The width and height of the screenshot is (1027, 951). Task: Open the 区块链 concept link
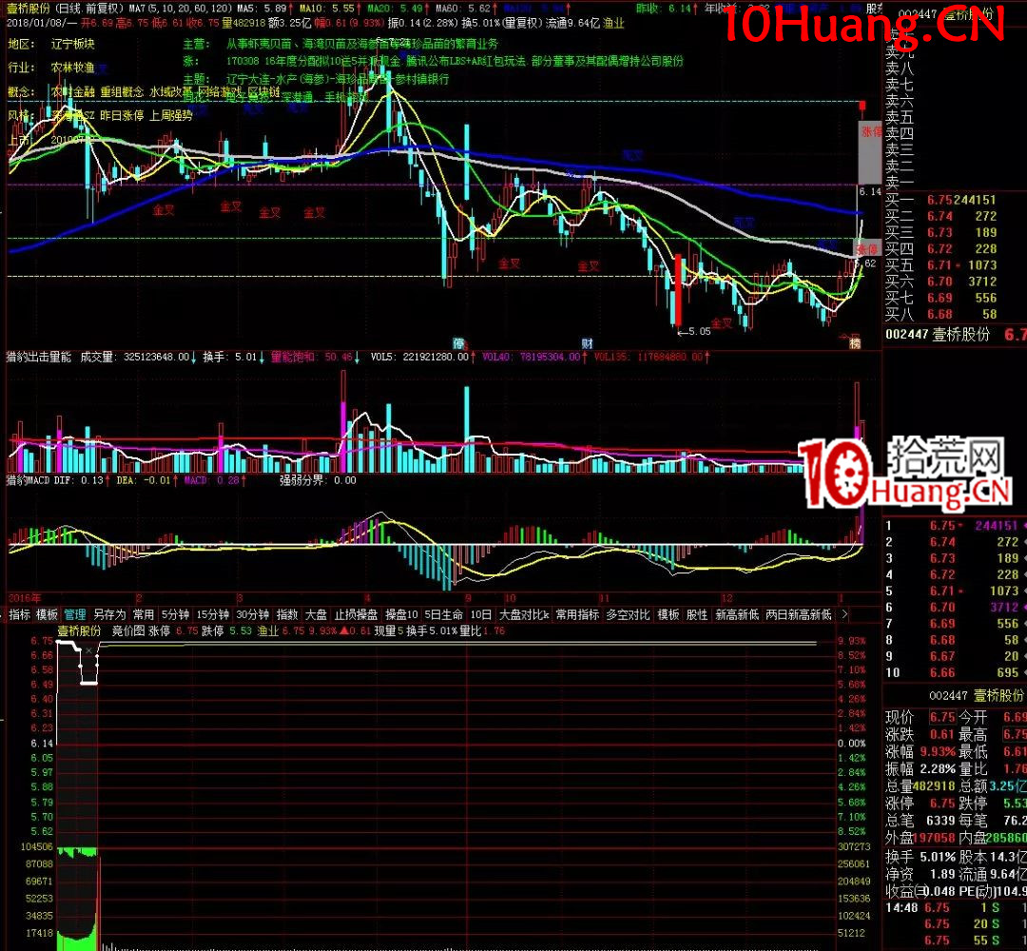pos(264,92)
